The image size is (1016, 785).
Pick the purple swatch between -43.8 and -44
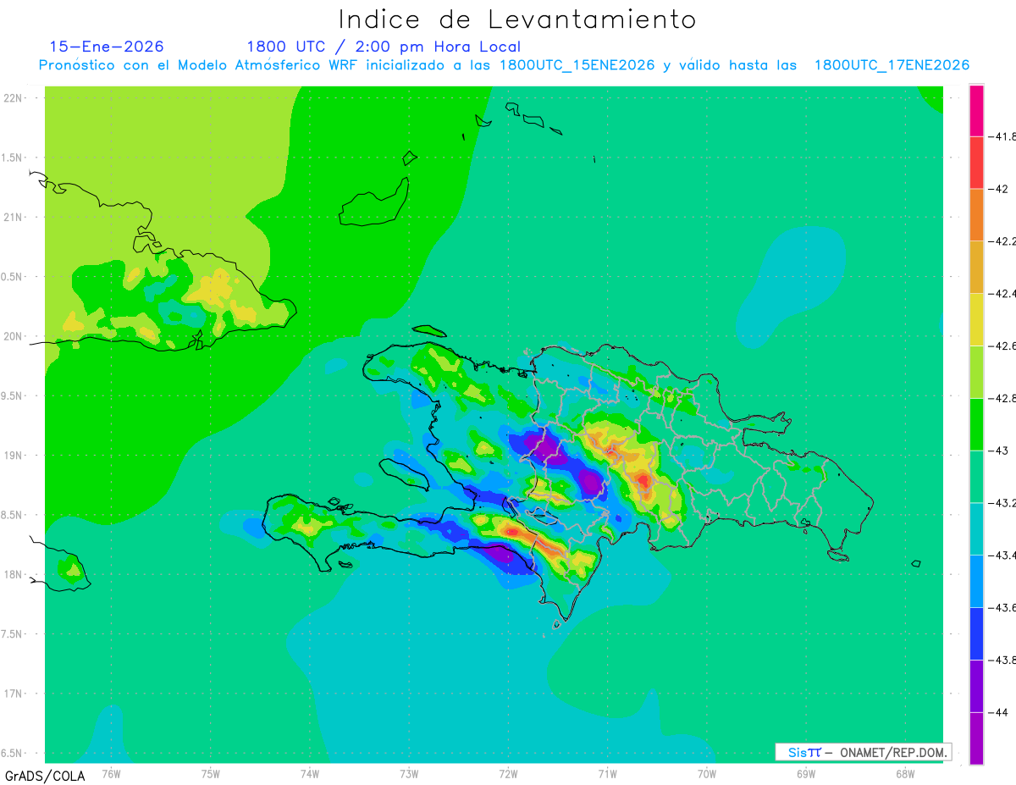point(976,687)
